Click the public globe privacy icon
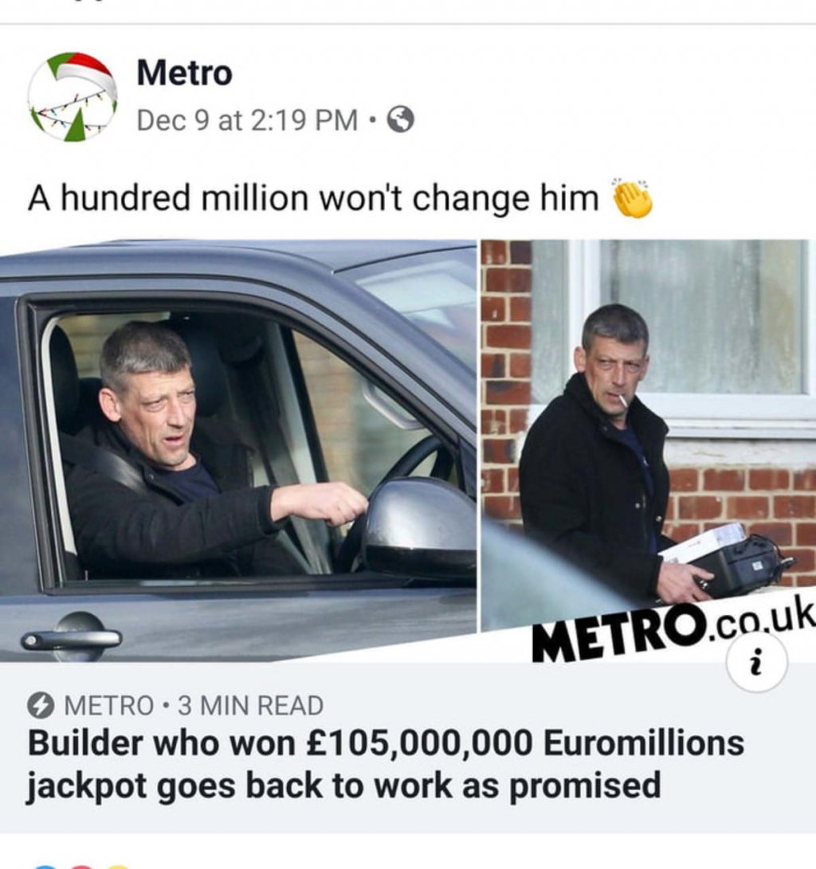Screen dimensions: 816x869 tap(400, 119)
